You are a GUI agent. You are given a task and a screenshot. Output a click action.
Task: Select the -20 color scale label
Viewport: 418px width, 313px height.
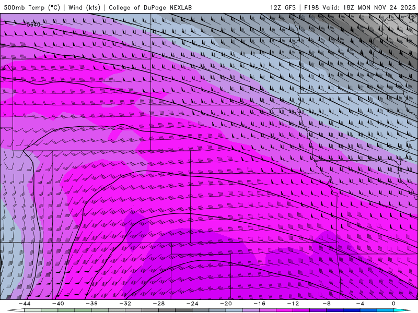click(226, 304)
